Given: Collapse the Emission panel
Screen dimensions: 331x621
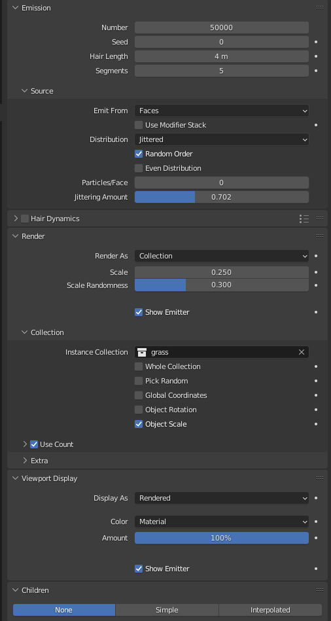Looking at the screenshot, I should pos(16,8).
